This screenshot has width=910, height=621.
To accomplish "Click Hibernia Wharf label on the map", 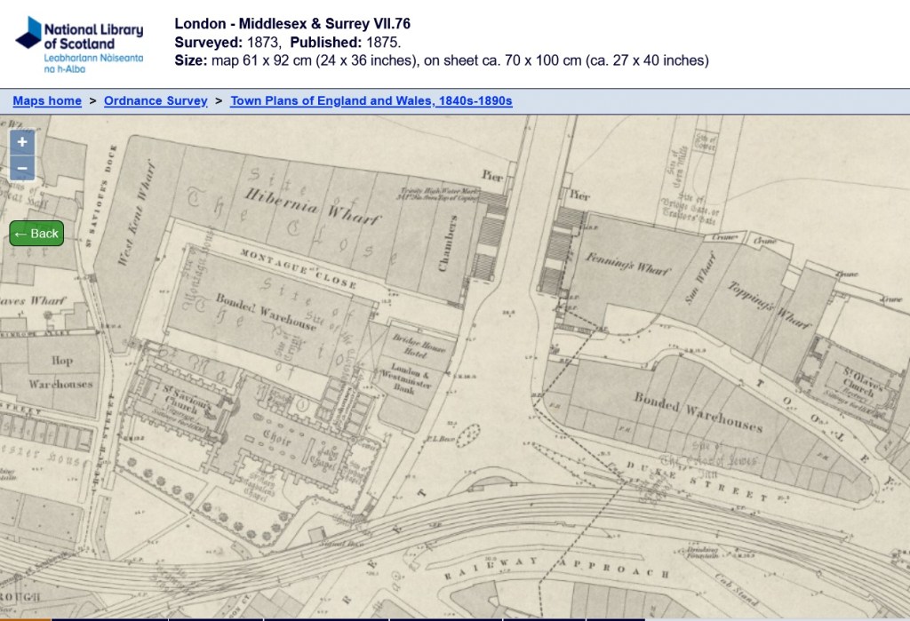I will (x=311, y=205).
